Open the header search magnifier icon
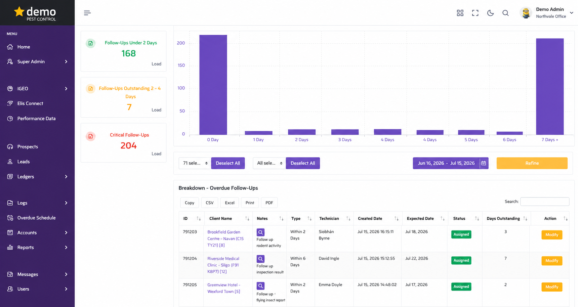The image size is (578, 307). tap(505, 13)
